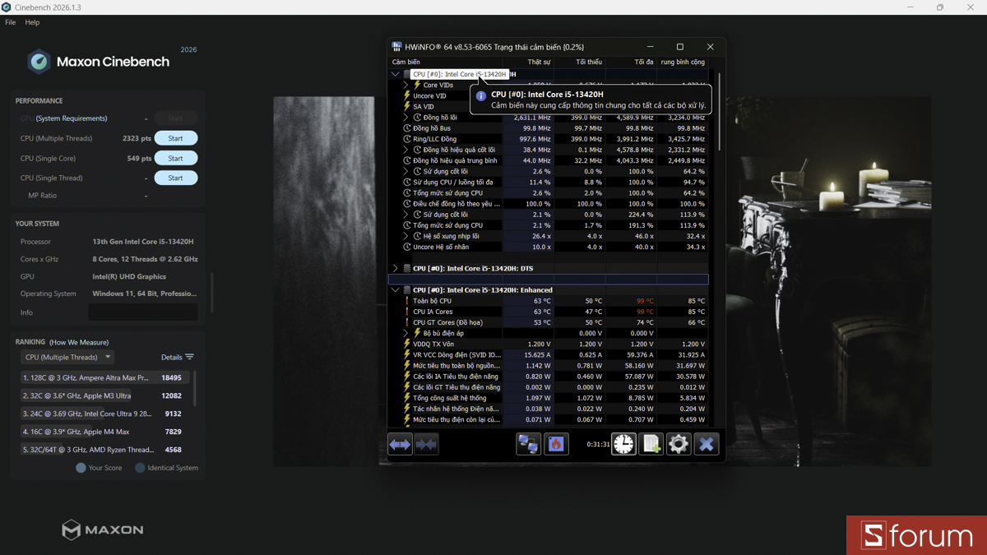
Task: Select ranking entry 128C Ampere Altra Max
Action: (104, 377)
